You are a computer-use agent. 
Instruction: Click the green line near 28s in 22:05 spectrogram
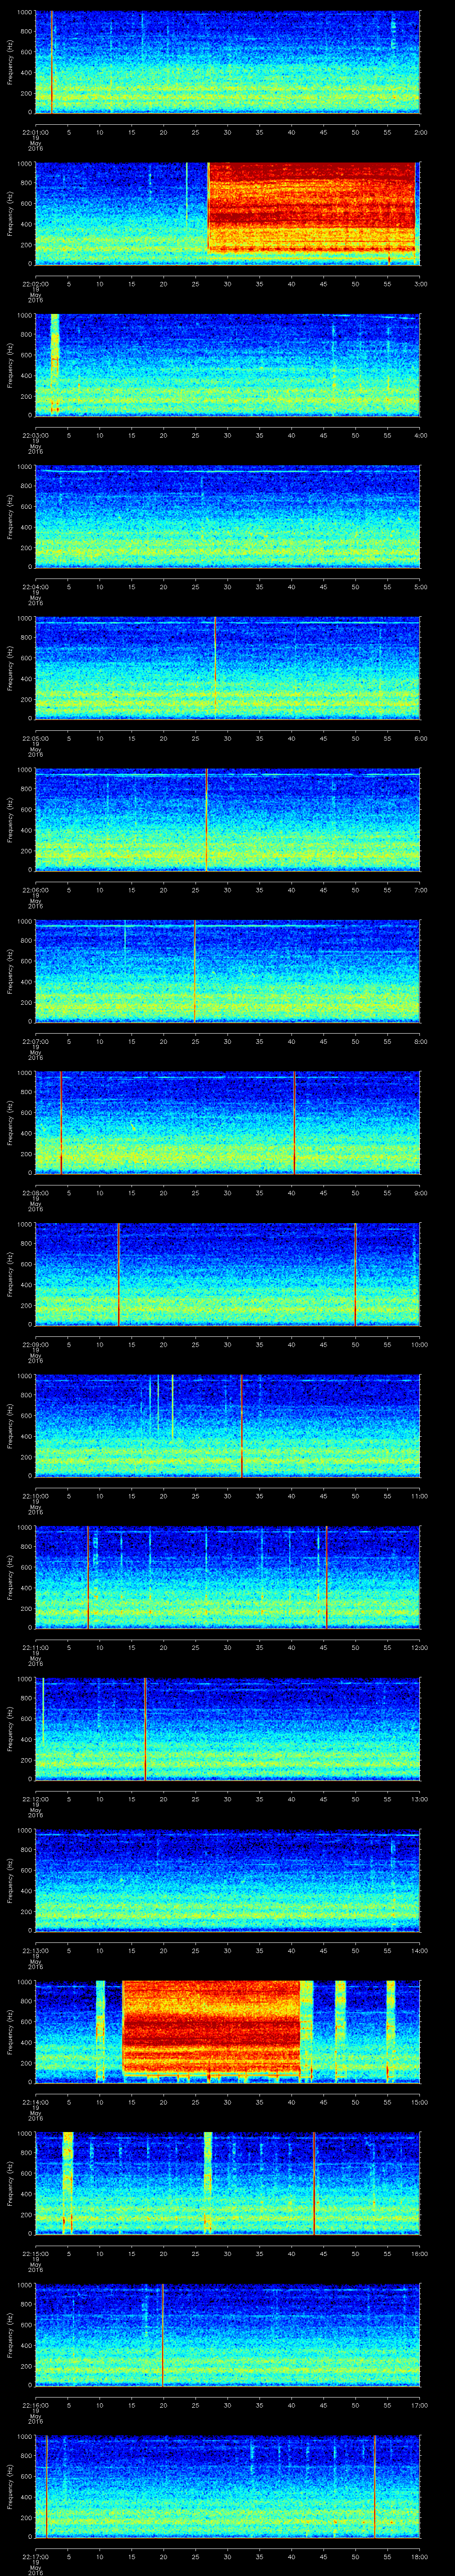(215, 650)
